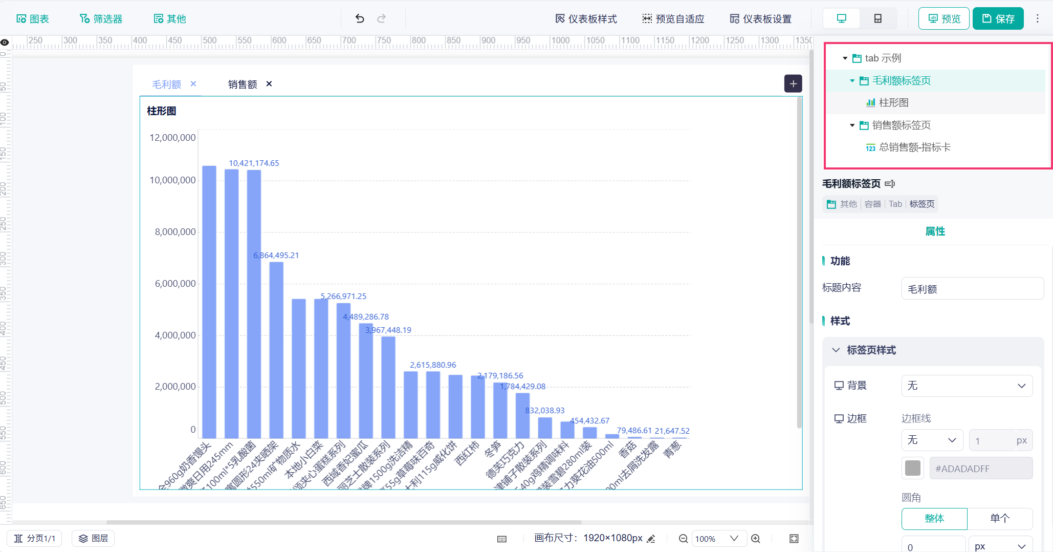Viewport: 1053px width, 552px height.
Task: Click the edit canvas size pencil icon
Action: click(x=651, y=539)
